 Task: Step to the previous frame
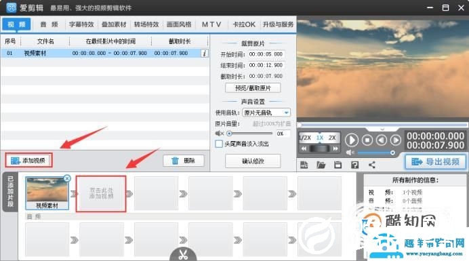(x=382, y=140)
